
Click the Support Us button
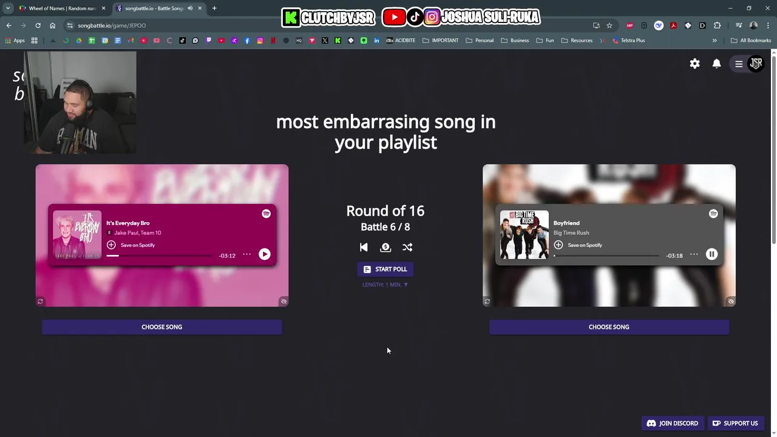coord(735,424)
